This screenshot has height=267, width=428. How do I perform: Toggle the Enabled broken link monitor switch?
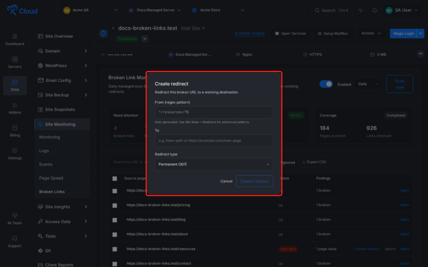click(326, 84)
